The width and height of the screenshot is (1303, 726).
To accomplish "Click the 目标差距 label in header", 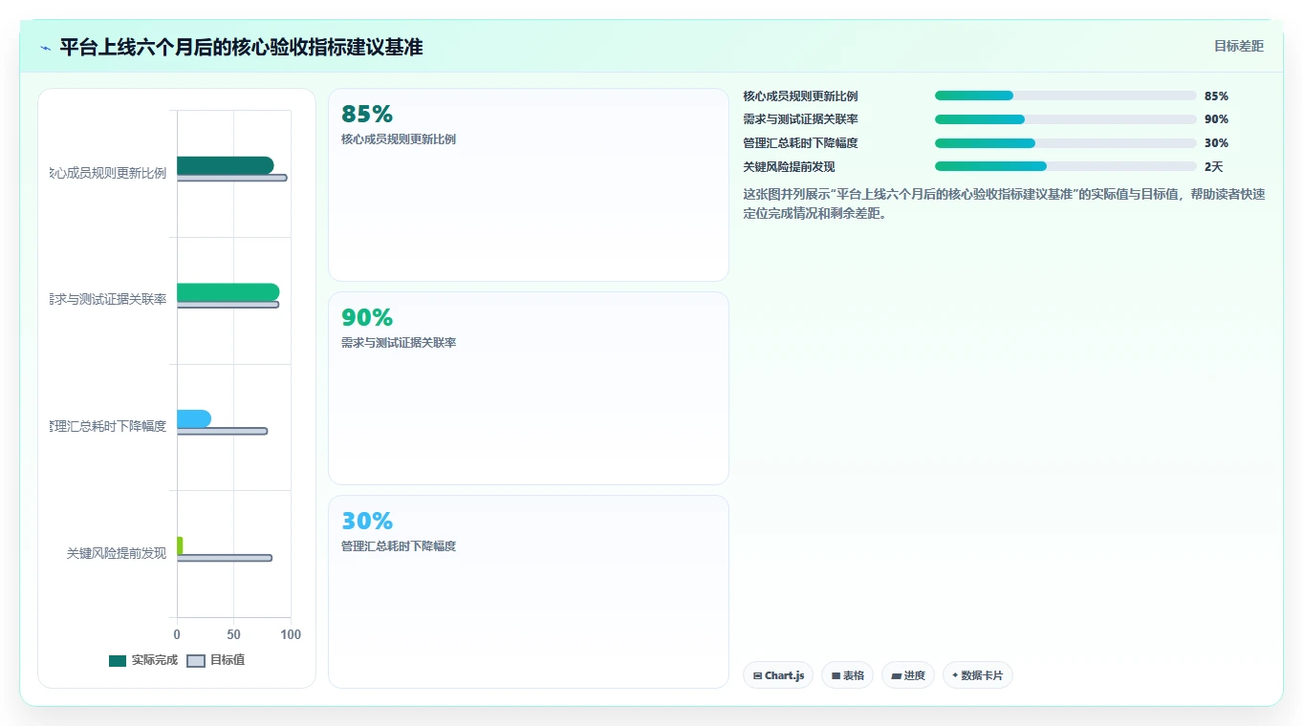I will [1239, 46].
